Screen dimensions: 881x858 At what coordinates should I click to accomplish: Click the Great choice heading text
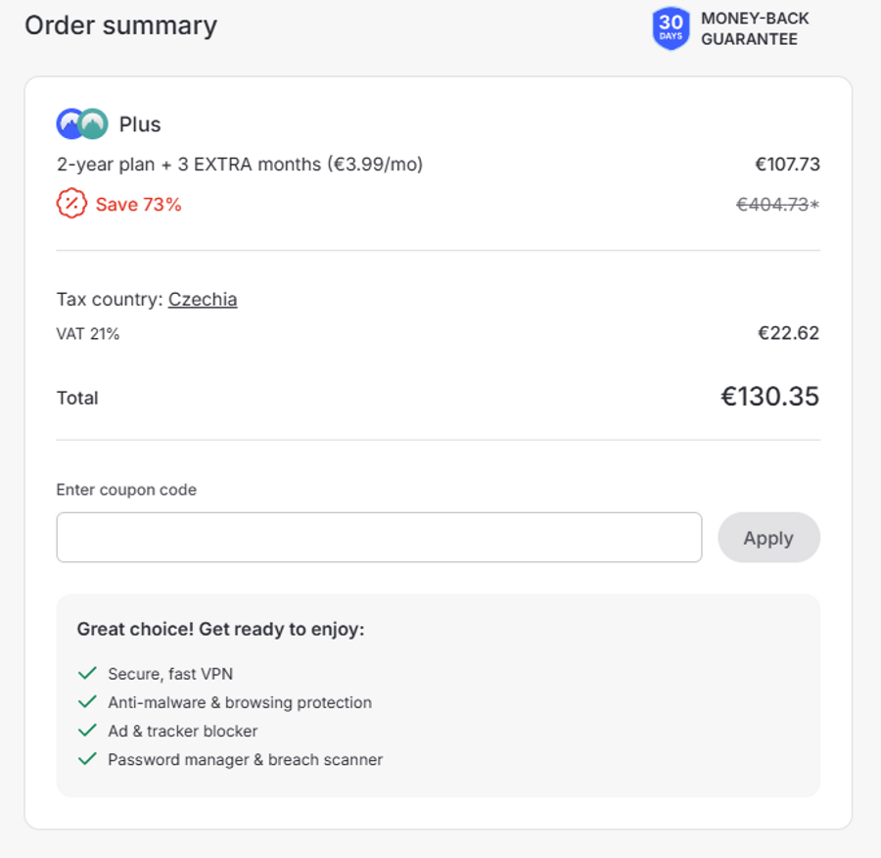[x=220, y=629]
